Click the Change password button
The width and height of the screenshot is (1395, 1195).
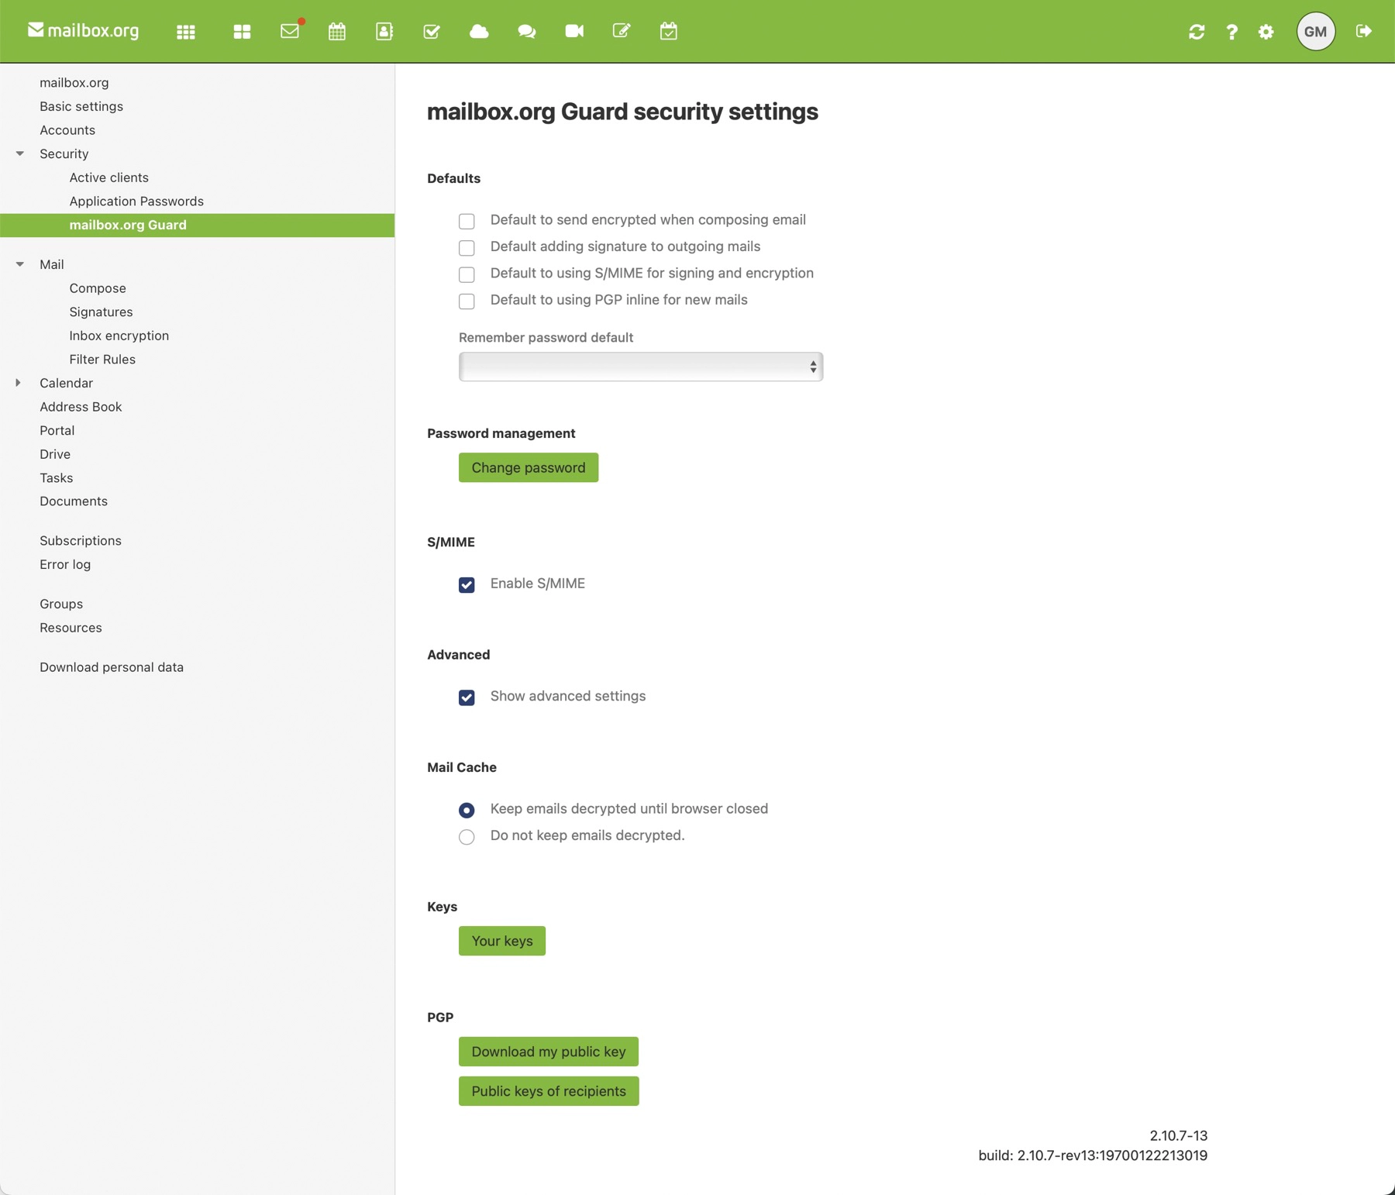pyautogui.click(x=529, y=467)
